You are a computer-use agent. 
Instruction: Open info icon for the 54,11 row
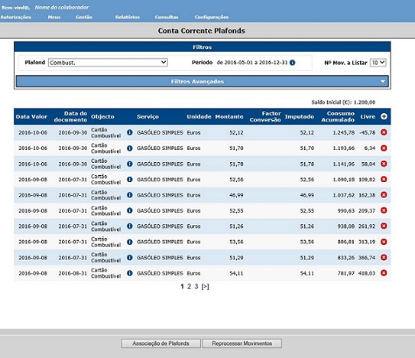[x=130, y=273]
